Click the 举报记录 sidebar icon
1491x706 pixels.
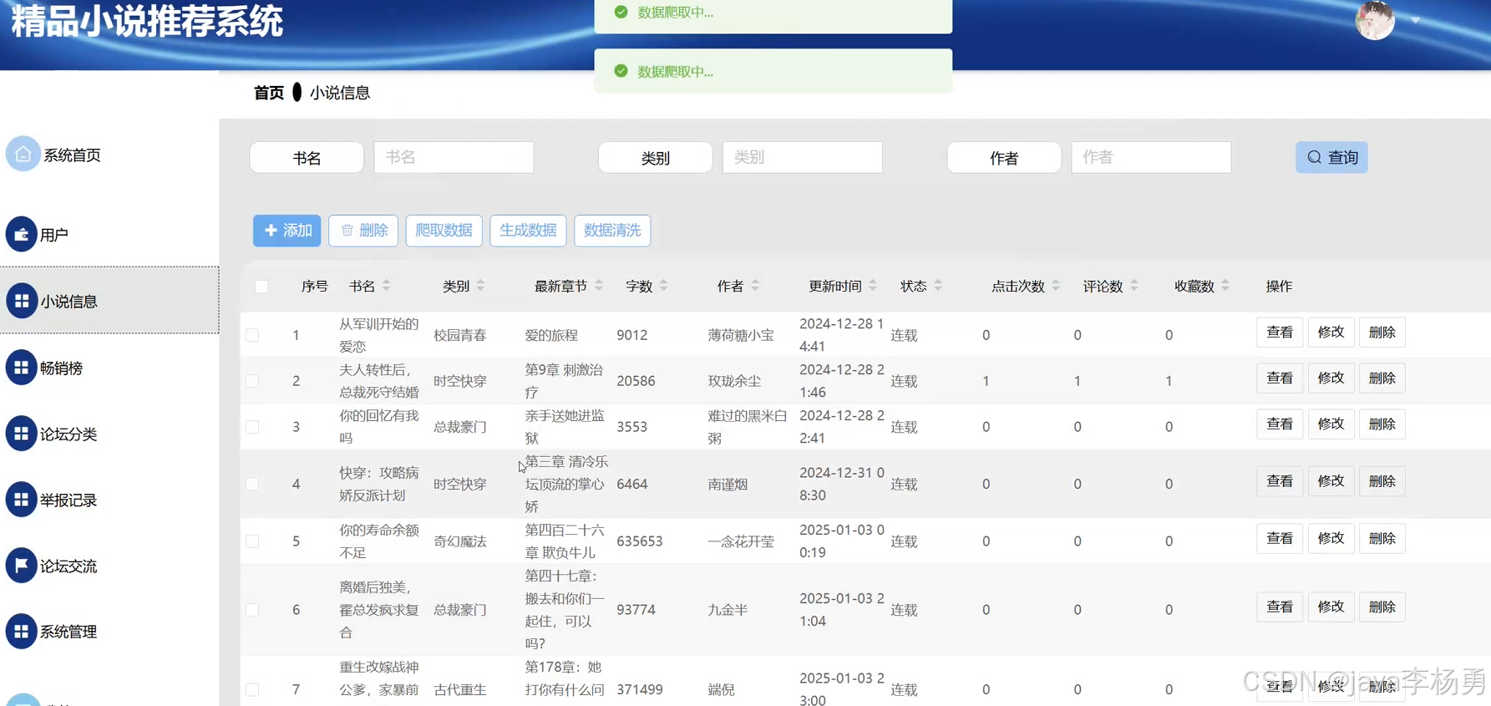pyautogui.click(x=21, y=499)
